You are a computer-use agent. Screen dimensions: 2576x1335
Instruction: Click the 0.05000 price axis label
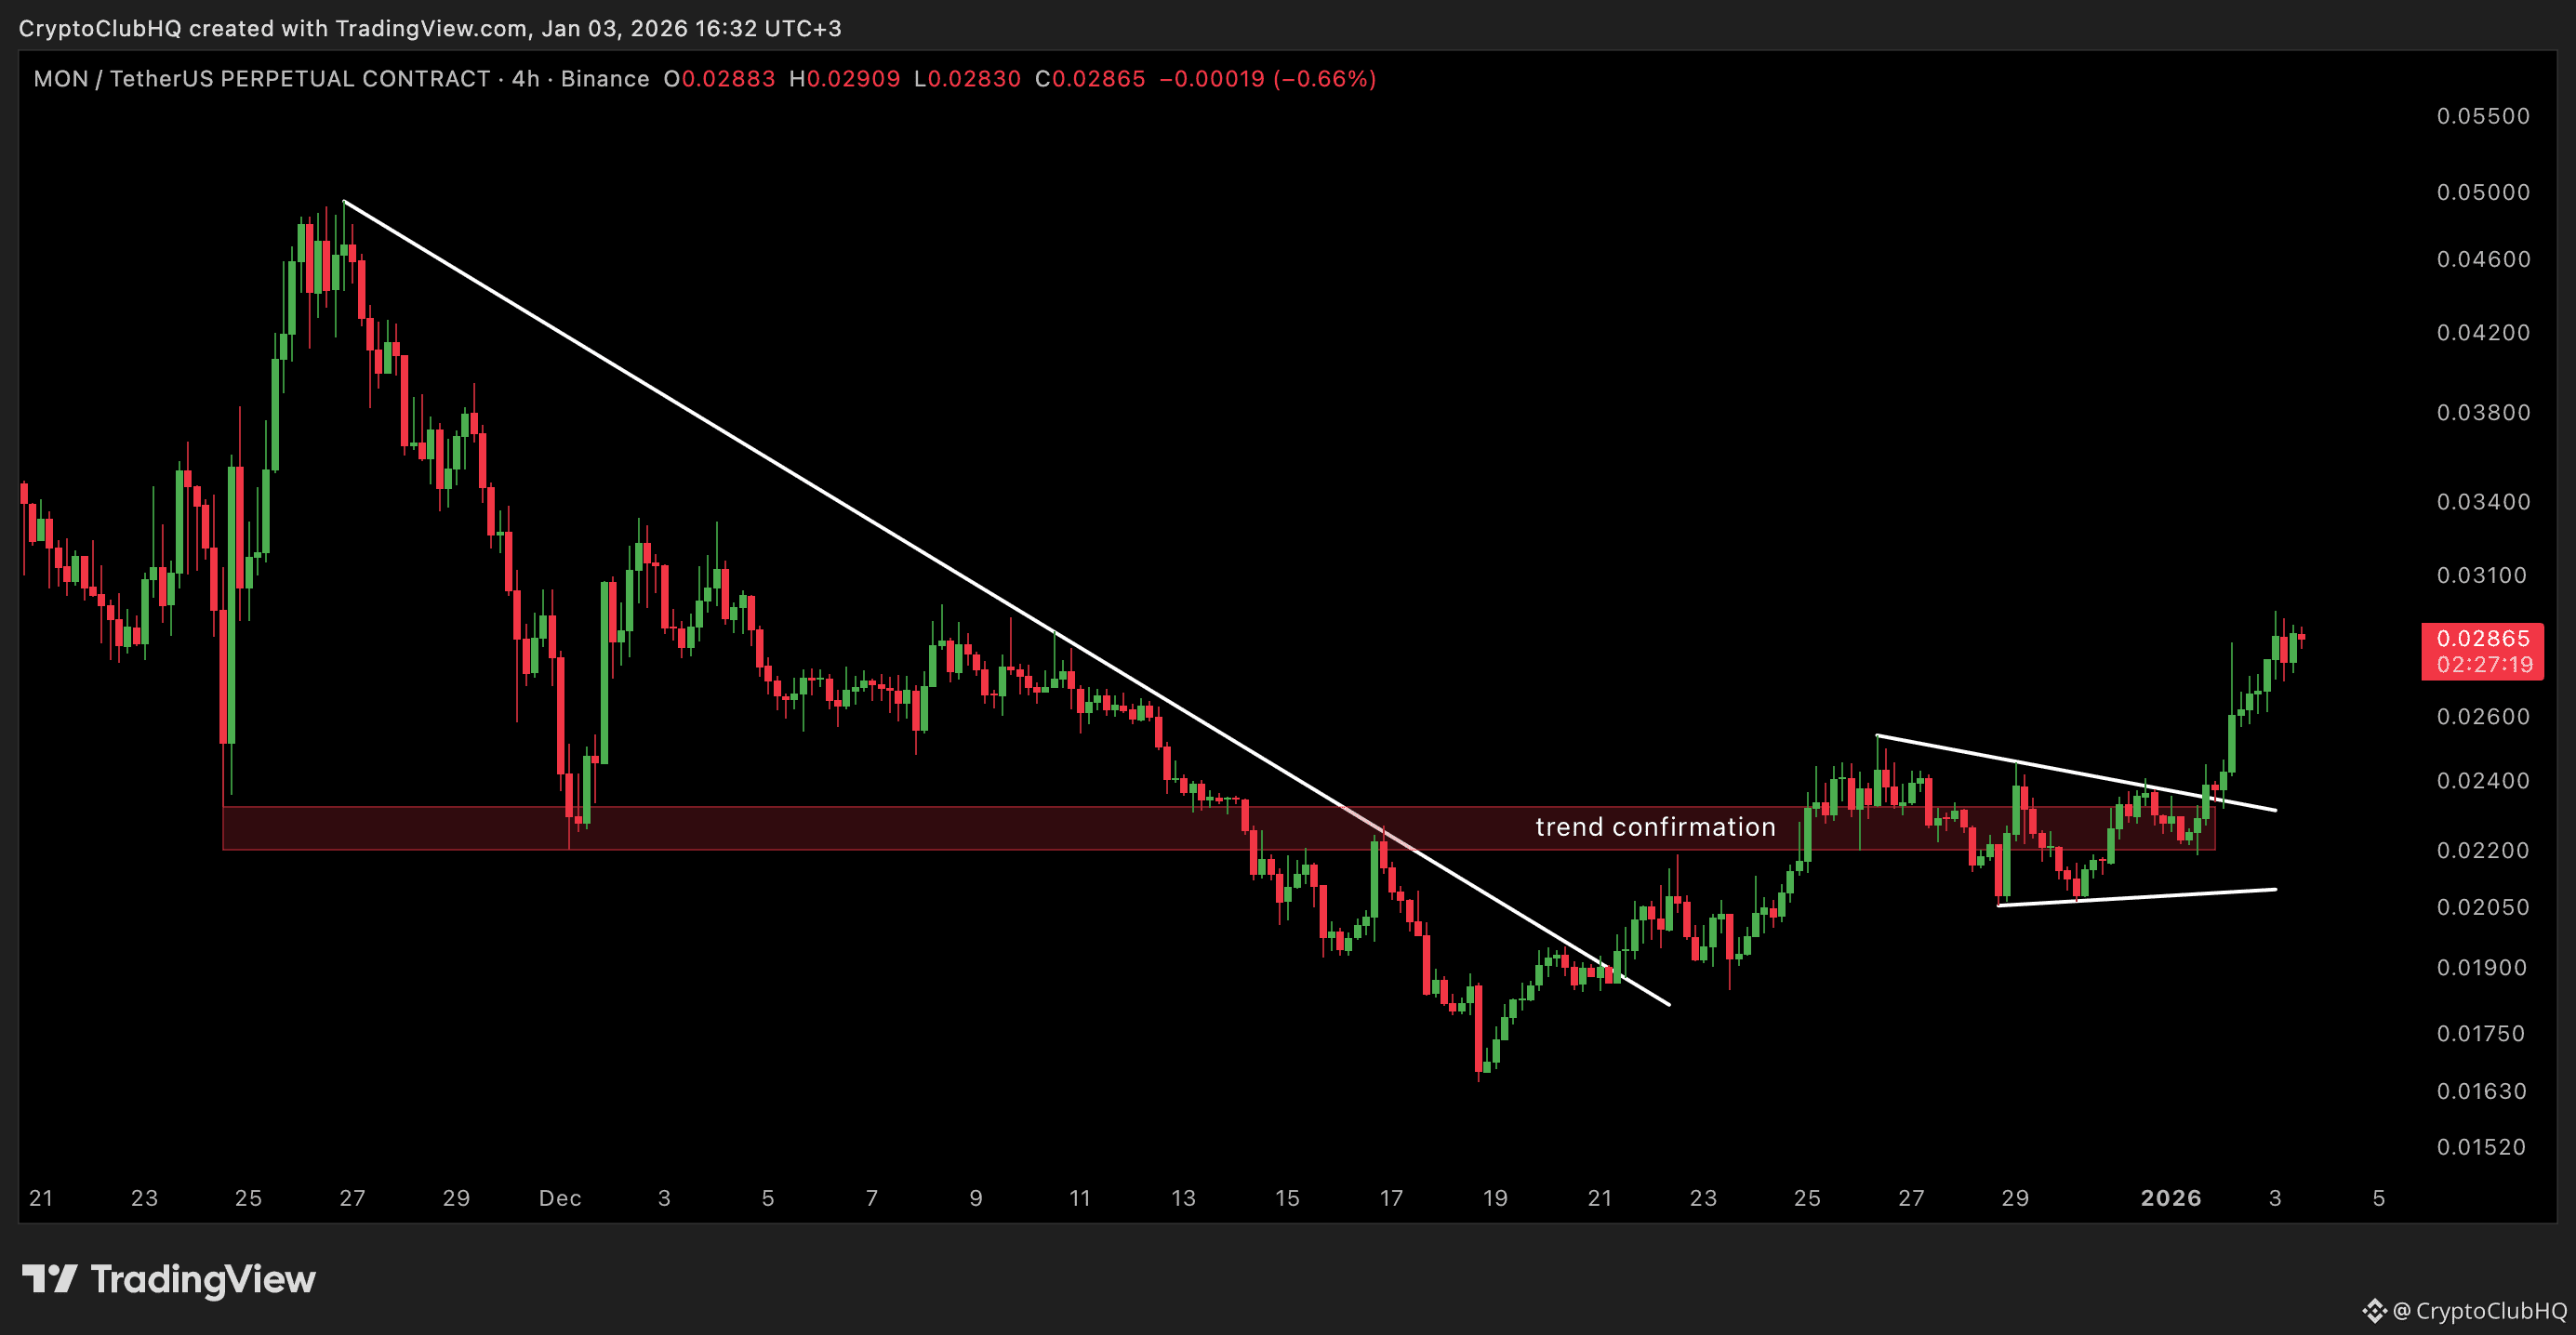click(2483, 192)
